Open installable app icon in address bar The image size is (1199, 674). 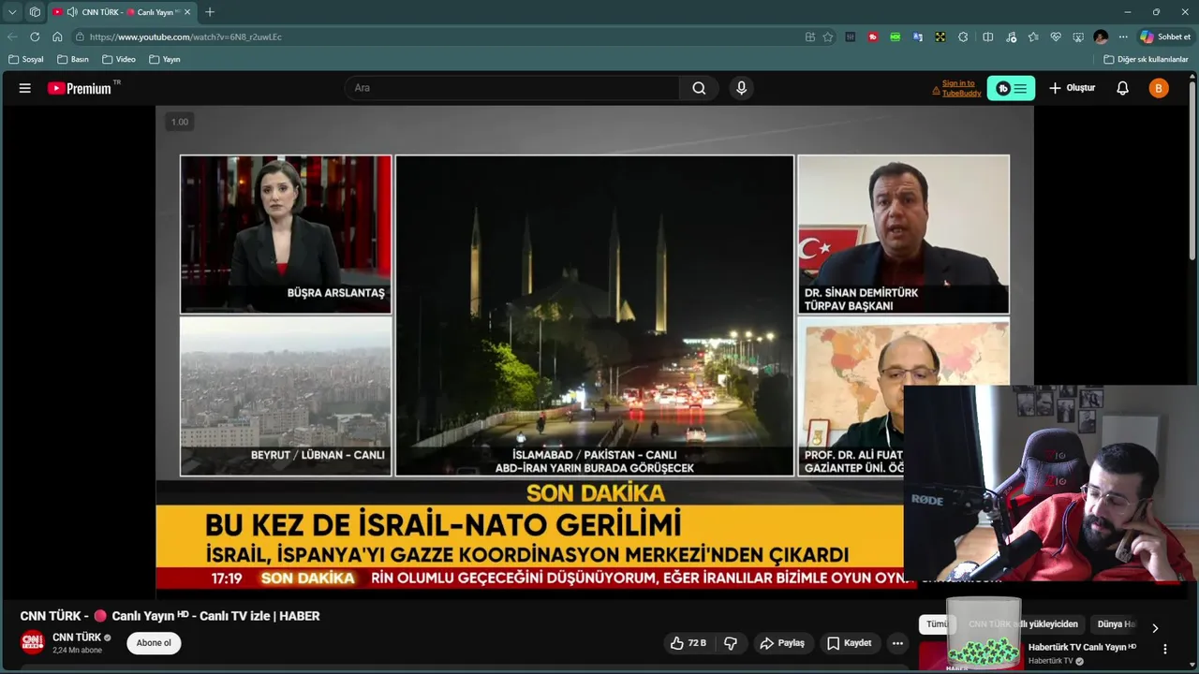coord(809,37)
